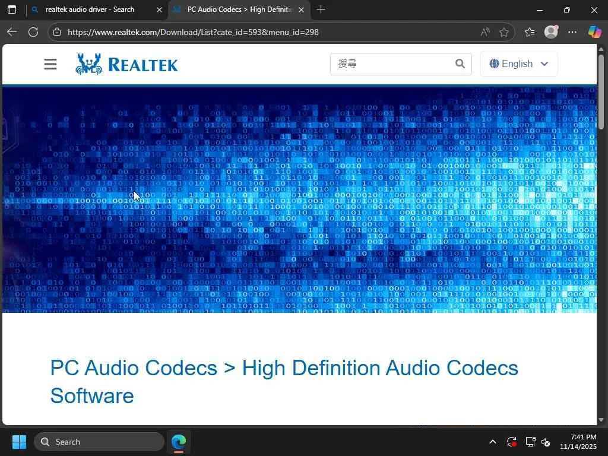Image resolution: width=608 pixels, height=456 pixels.
Task: Close the realtek audio driver Search tab
Action: [x=159, y=9]
